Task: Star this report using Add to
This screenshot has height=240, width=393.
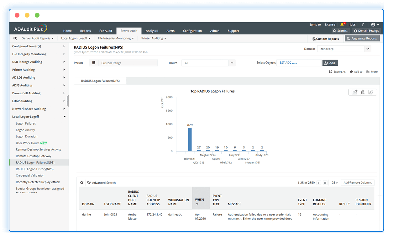Action: pyautogui.click(x=356, y=71)
